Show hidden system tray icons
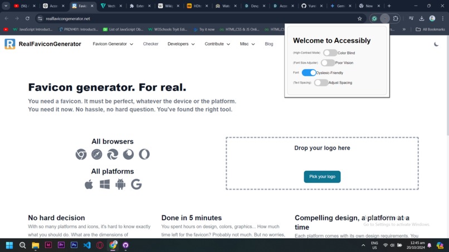 click(x=363, y=245)
